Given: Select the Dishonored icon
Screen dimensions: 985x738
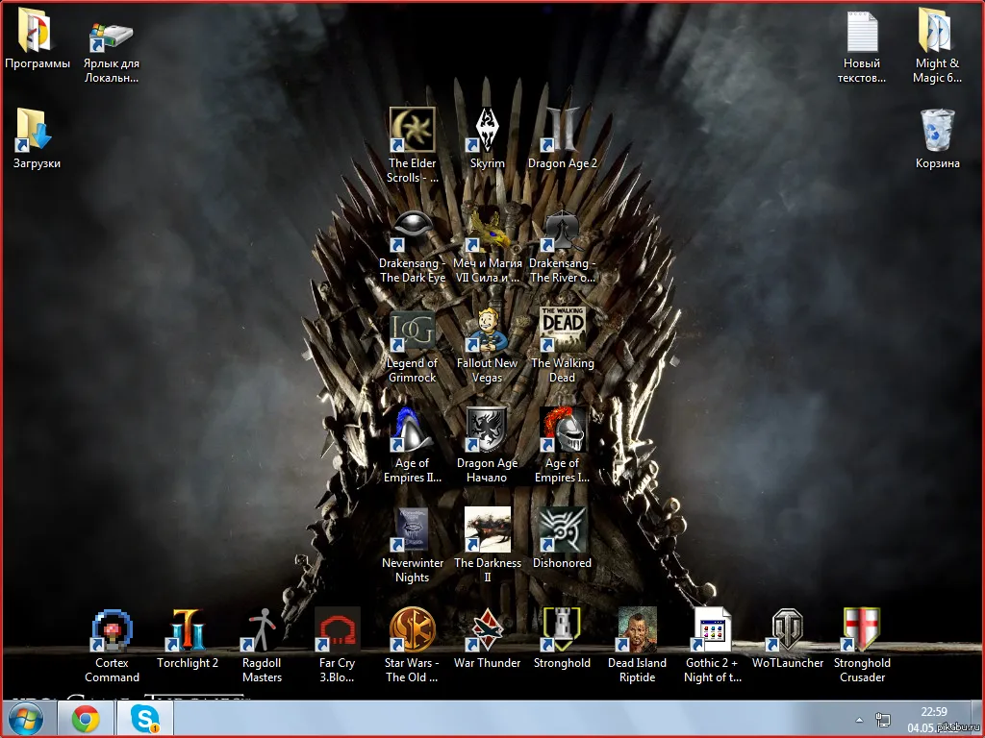Looking at the screenshot, I should point(562,529).
